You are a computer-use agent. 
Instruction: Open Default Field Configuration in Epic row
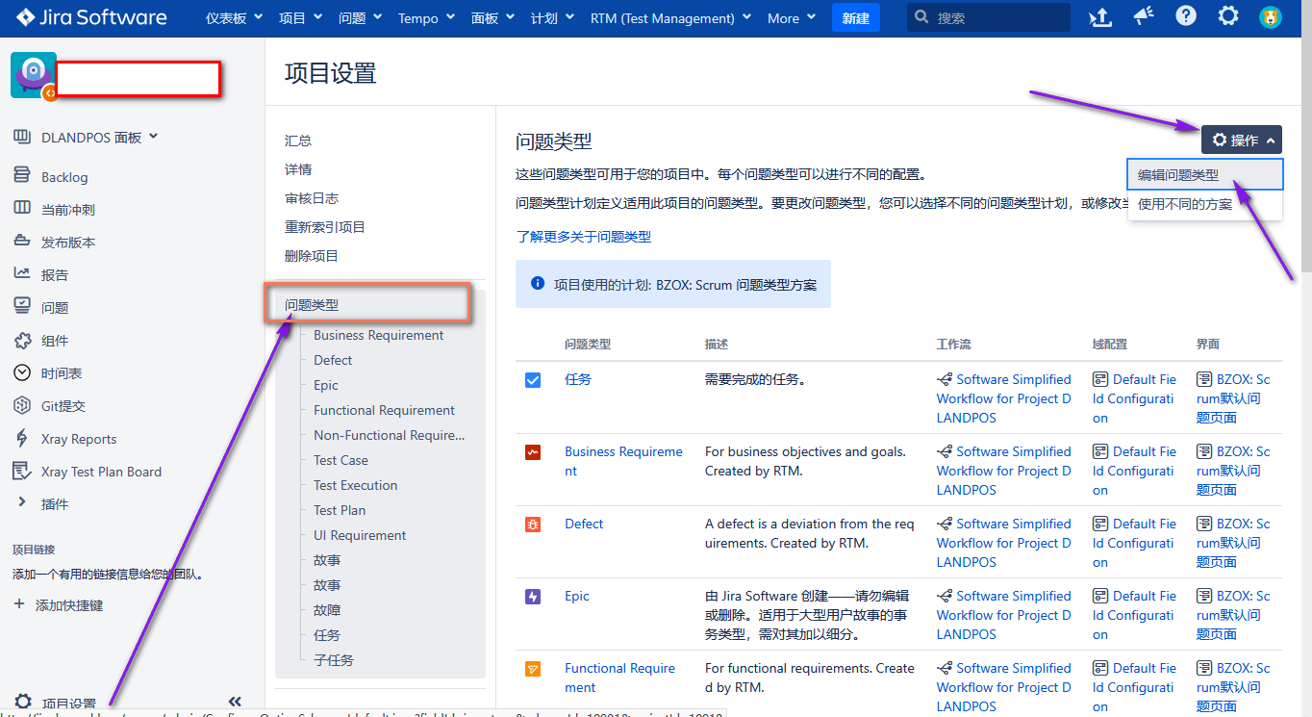tap(1134, 615)
